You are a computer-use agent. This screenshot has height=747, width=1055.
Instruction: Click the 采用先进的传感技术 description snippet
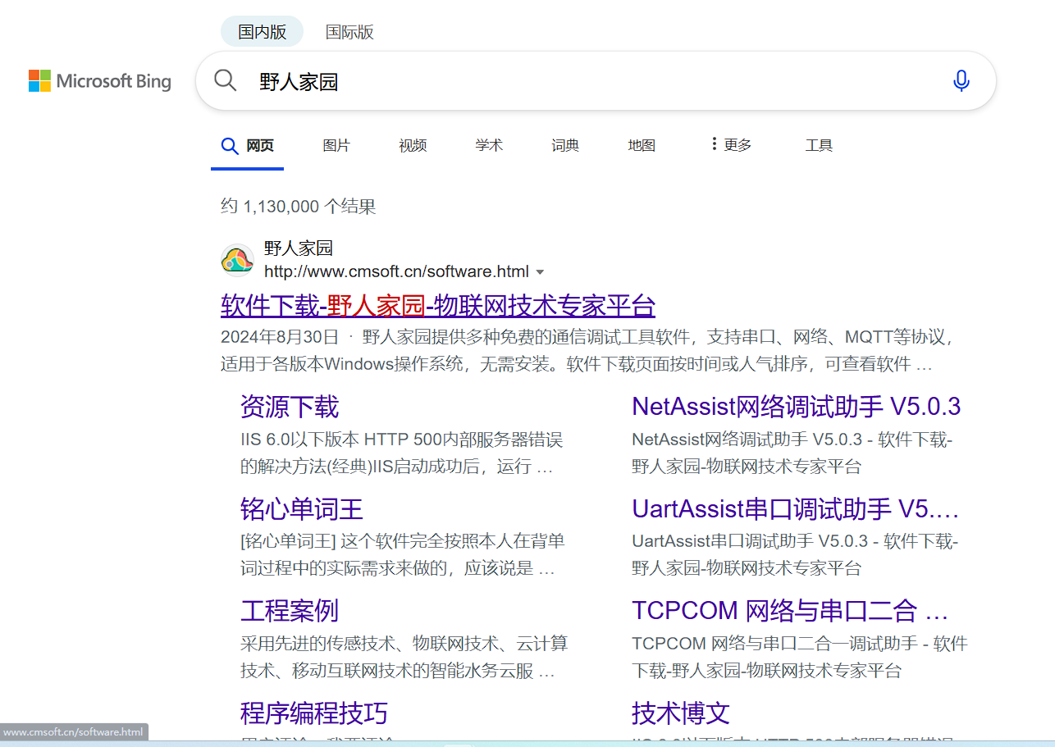point(404,658)
